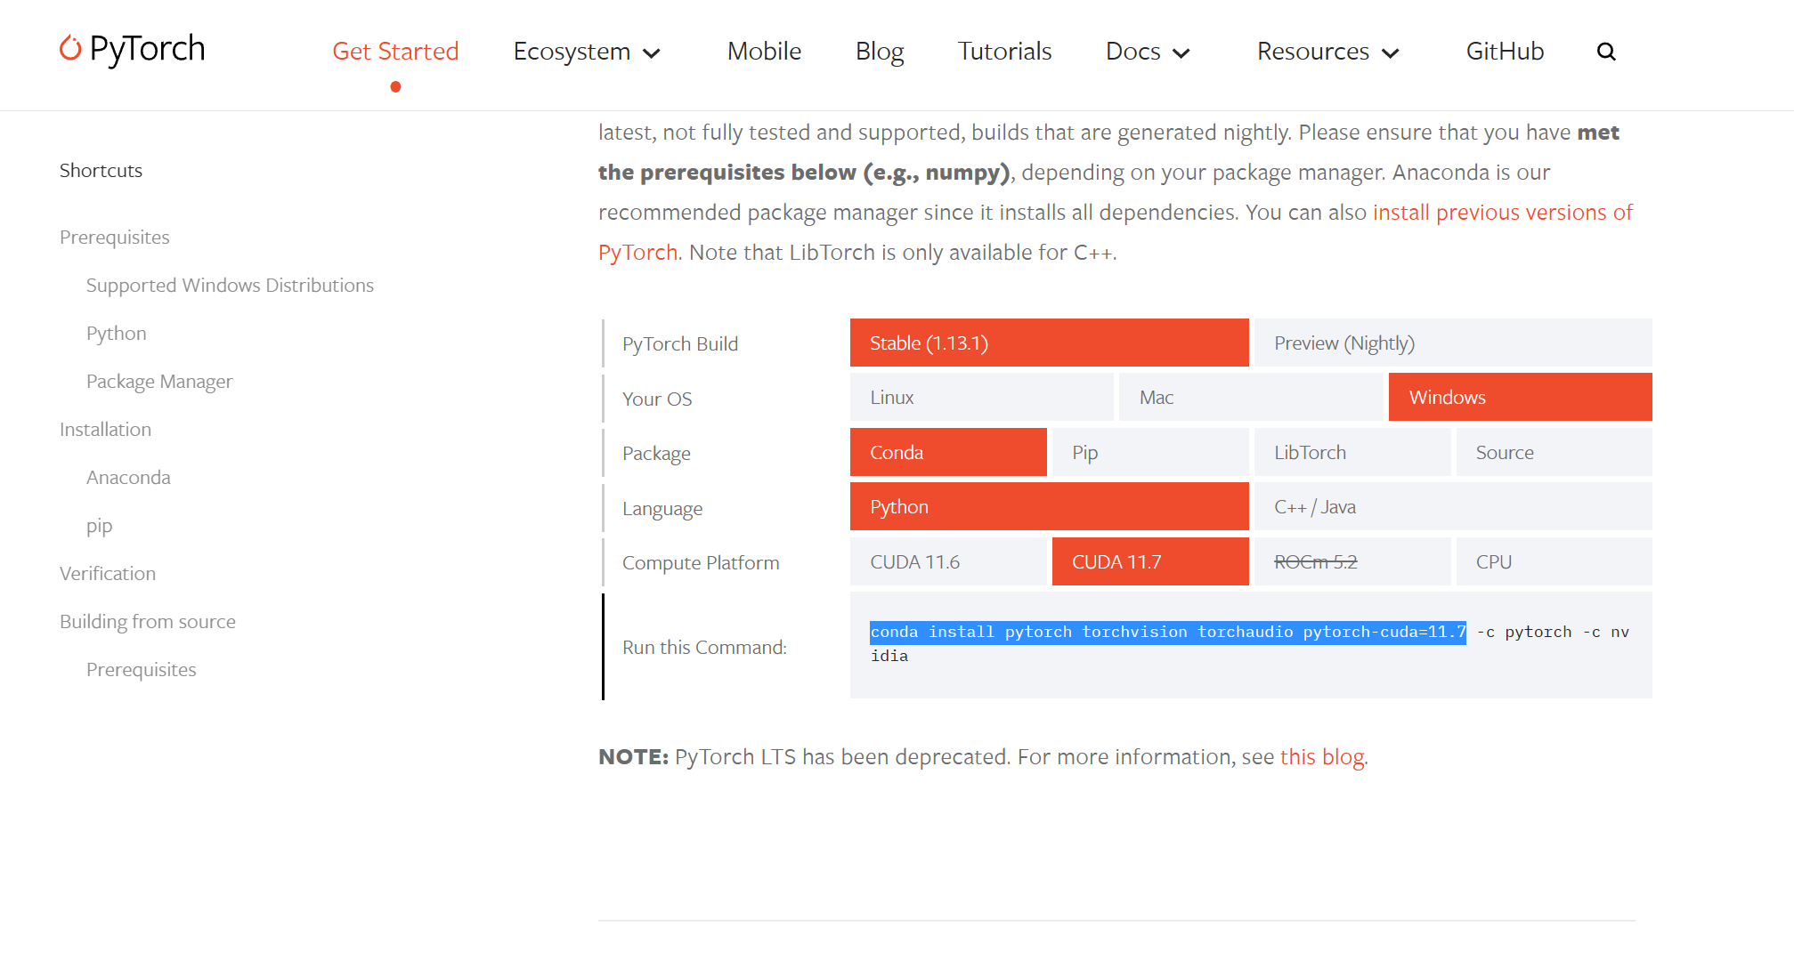Screen dimensions: 1794x960
Task: Choose Linux as your OS
Action: 981,397
